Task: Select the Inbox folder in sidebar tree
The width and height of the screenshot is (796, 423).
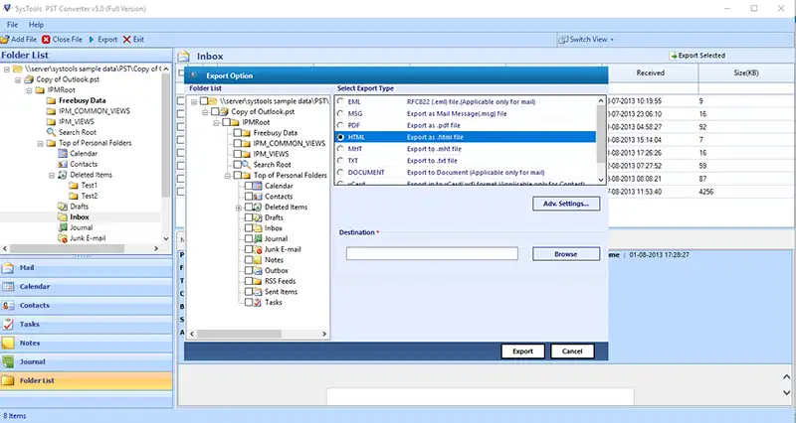Action: coord(80,216)
